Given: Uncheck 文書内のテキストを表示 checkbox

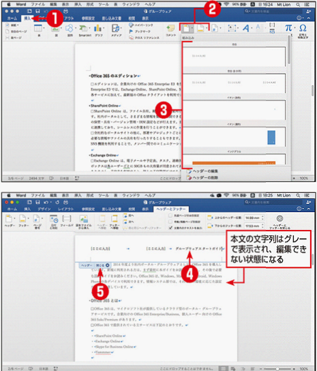Looking at the screenshot, I should 170,228.
